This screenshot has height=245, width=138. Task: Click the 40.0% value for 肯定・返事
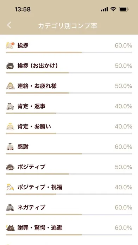(124, 106)
